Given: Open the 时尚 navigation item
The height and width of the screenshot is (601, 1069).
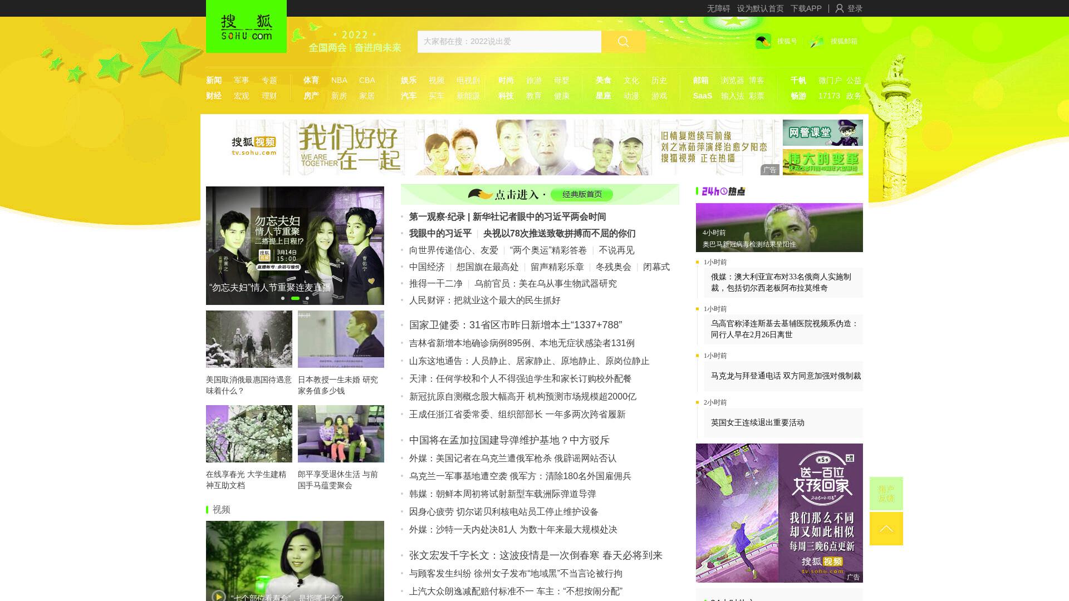Looking at the screenshot, I should tap(506, 80).
